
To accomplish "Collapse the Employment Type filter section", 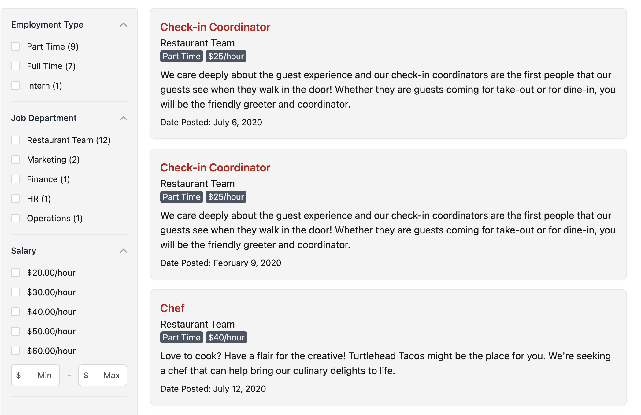I will (x=123, y=25).
